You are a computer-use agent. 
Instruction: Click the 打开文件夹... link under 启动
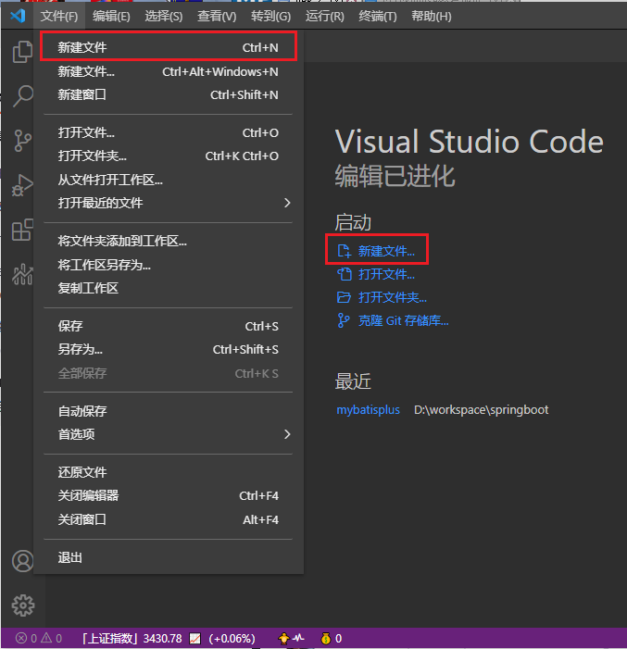[x=393, y=297]
